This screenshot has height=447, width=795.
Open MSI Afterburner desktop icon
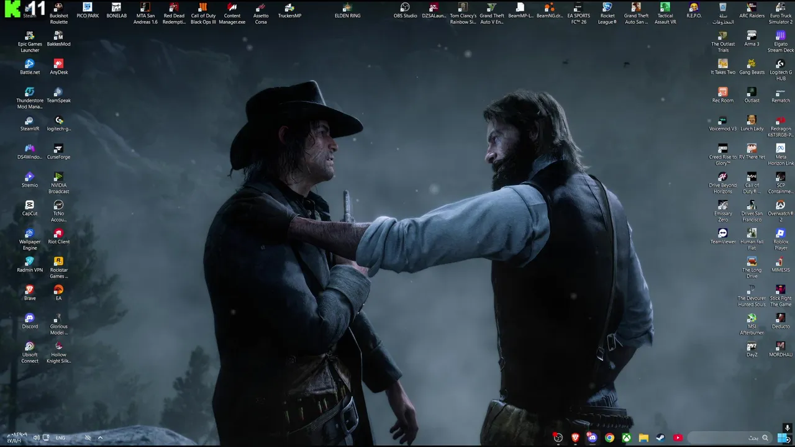(752, 323)
